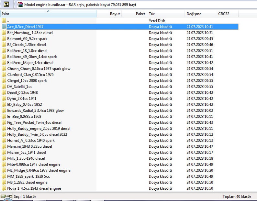Image resolution: width=257 pixels, height=201 pixels.
Task: Click 'Toplam 40 klasör' status text
Action: click(x=237, y=196)
